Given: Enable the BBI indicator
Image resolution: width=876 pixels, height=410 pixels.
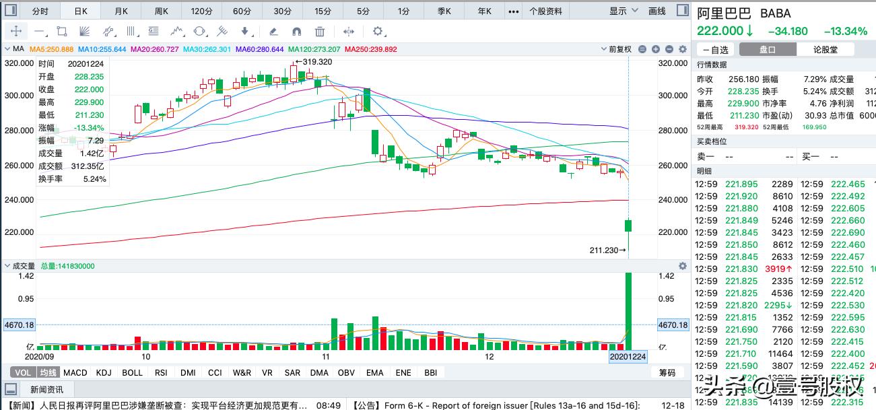Looking at the screenshot, I should click(x=430, y=372).
